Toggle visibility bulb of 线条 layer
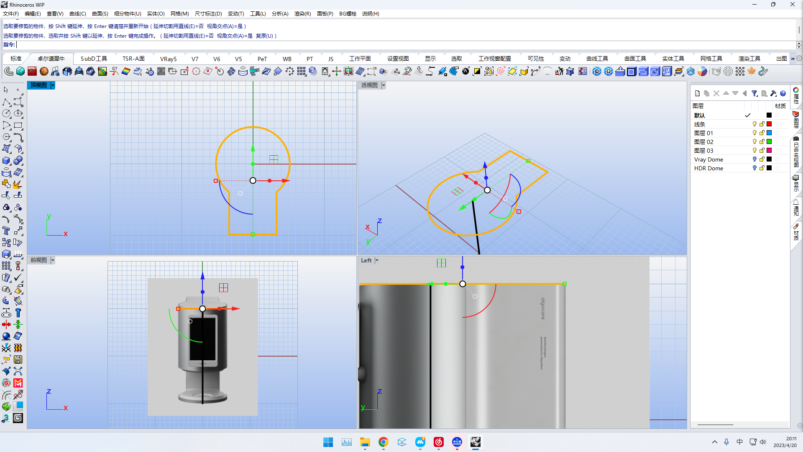The height and width of the screenshot is (452, 803). click(x=754, y=124)
